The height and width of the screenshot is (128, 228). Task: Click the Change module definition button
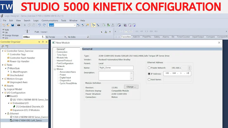coord(131,87)
